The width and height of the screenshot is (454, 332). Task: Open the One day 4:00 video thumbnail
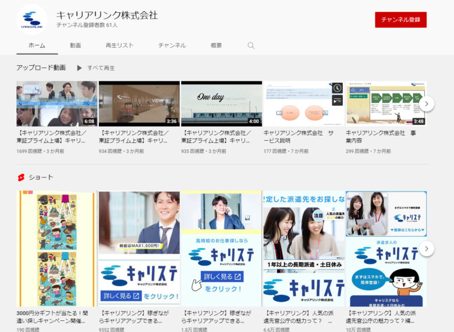(x=222, y=103)
